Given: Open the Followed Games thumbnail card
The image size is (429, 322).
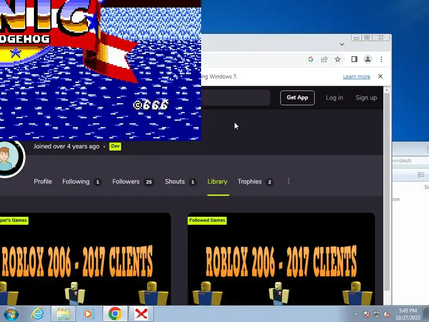Looking at the screenshot, I should pyautogui.click(x=281, y=259).
